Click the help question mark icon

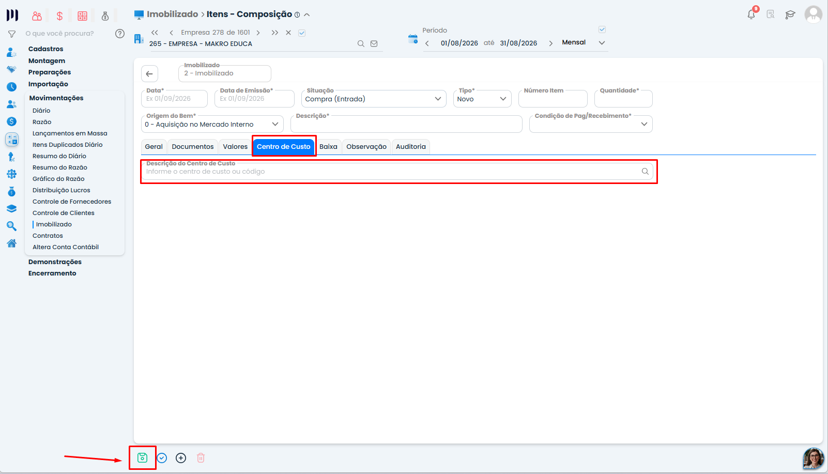tap(120, 34)
